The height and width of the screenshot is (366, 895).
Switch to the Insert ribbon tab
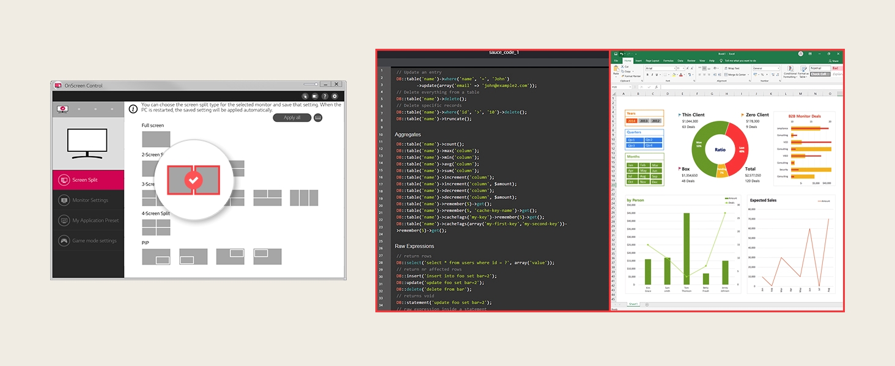[x=639, y=61]
